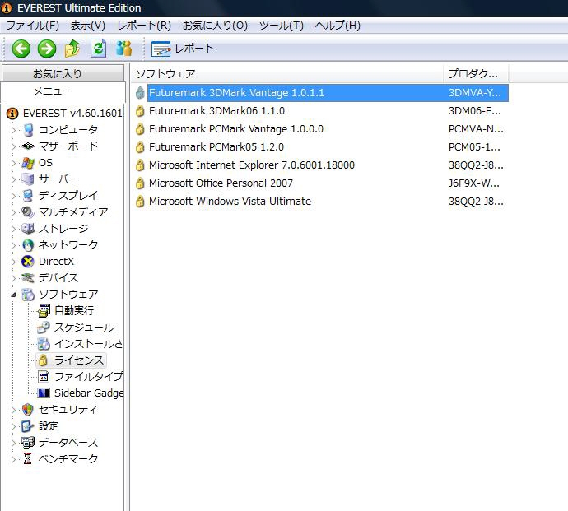Select Futuremark 3DMark Vantage 1.0.1.1 row

tap(321, 93)
